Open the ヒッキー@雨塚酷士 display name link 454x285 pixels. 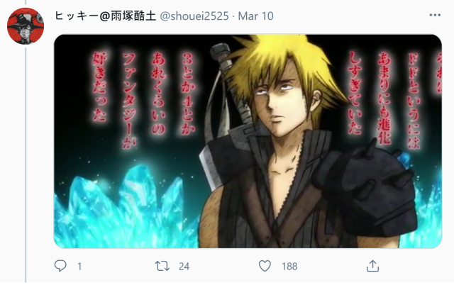coord(106,16)
